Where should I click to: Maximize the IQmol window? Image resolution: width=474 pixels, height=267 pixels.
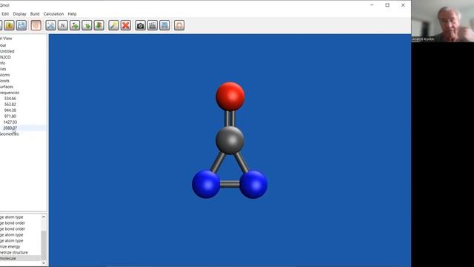tap(387, 5)
